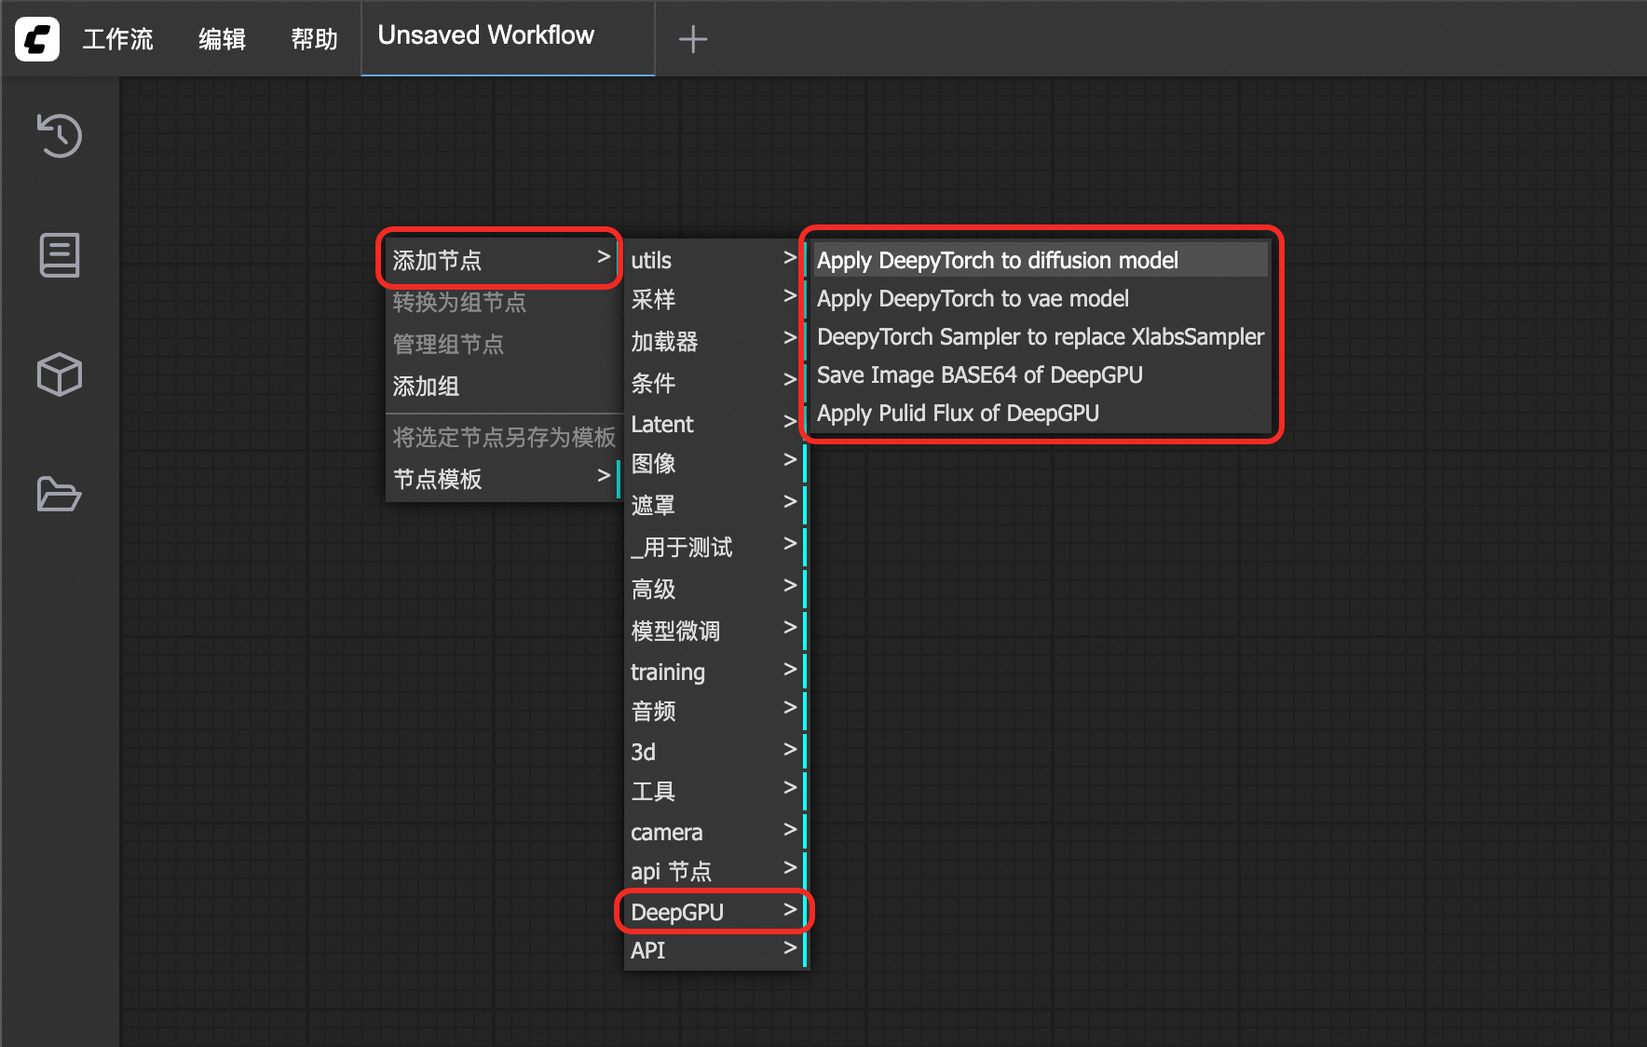Viewport: 1647px width, 1047px height.
Task: Expand the 加载器 node category
Action: [714, 341]
